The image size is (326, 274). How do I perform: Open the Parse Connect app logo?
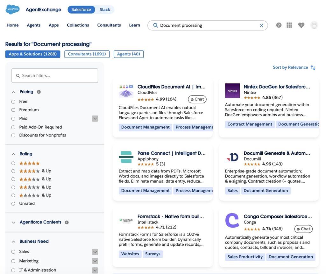126,157
